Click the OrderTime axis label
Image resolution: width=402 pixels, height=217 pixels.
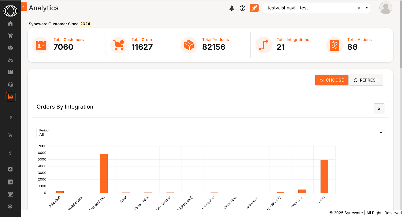pos(230,203)
